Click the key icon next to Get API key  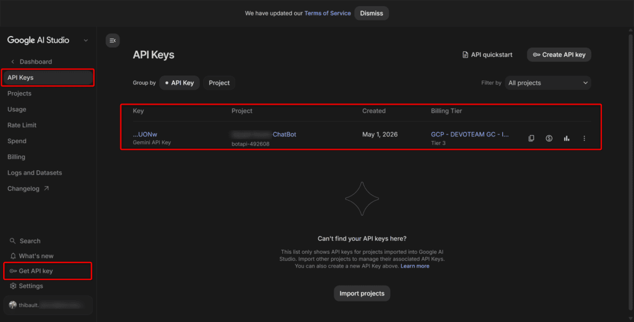tap(13, 271)
